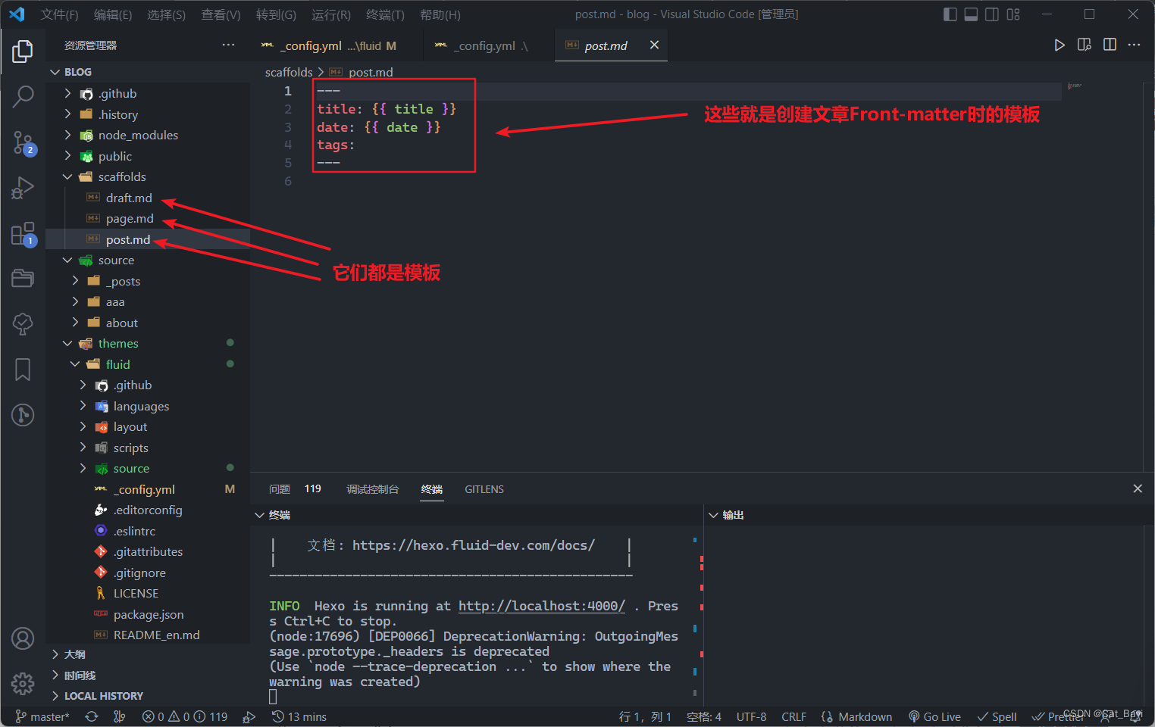Open the 查看(V) menu
Viewport: 1155px width, 727px height.
pos(221,14)
